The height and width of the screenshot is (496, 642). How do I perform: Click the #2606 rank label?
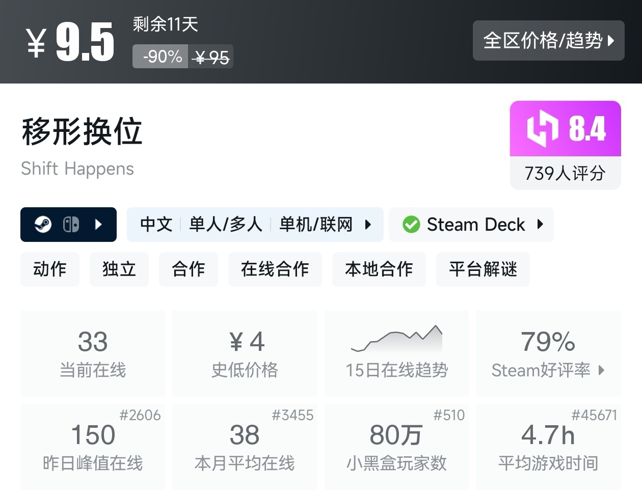click(140, 416)
